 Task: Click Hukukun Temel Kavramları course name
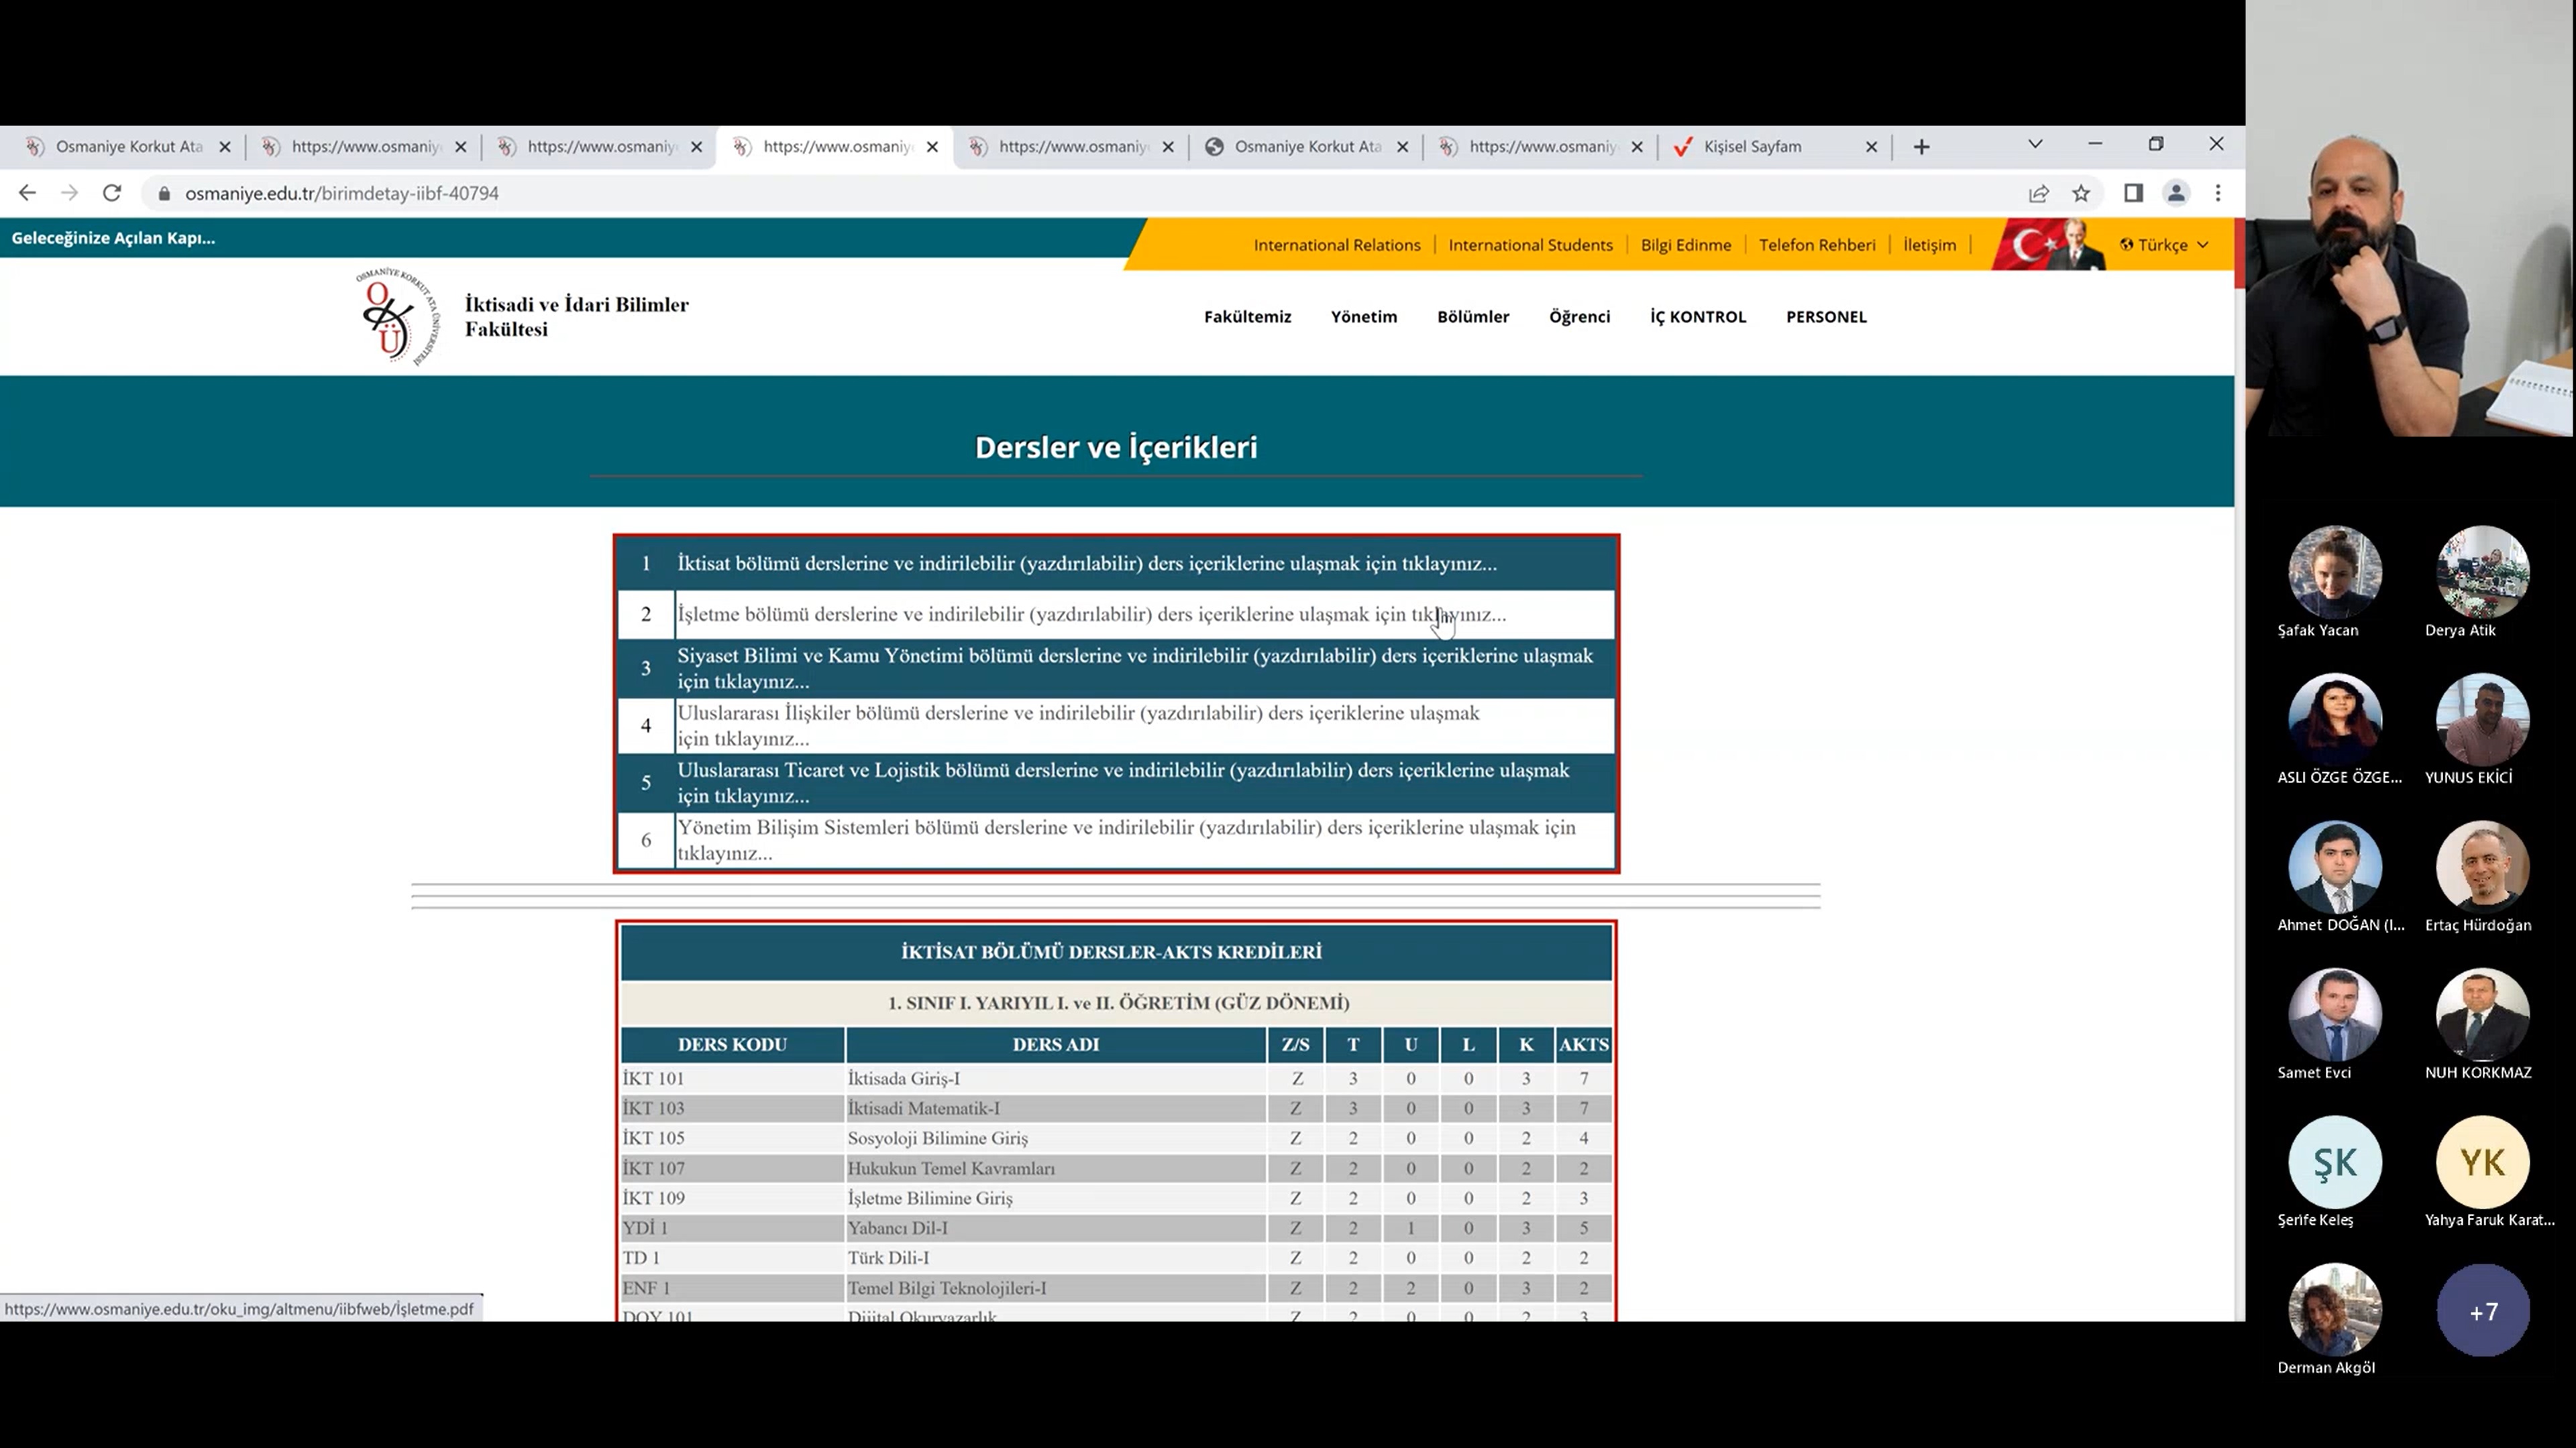[951, 1168]
